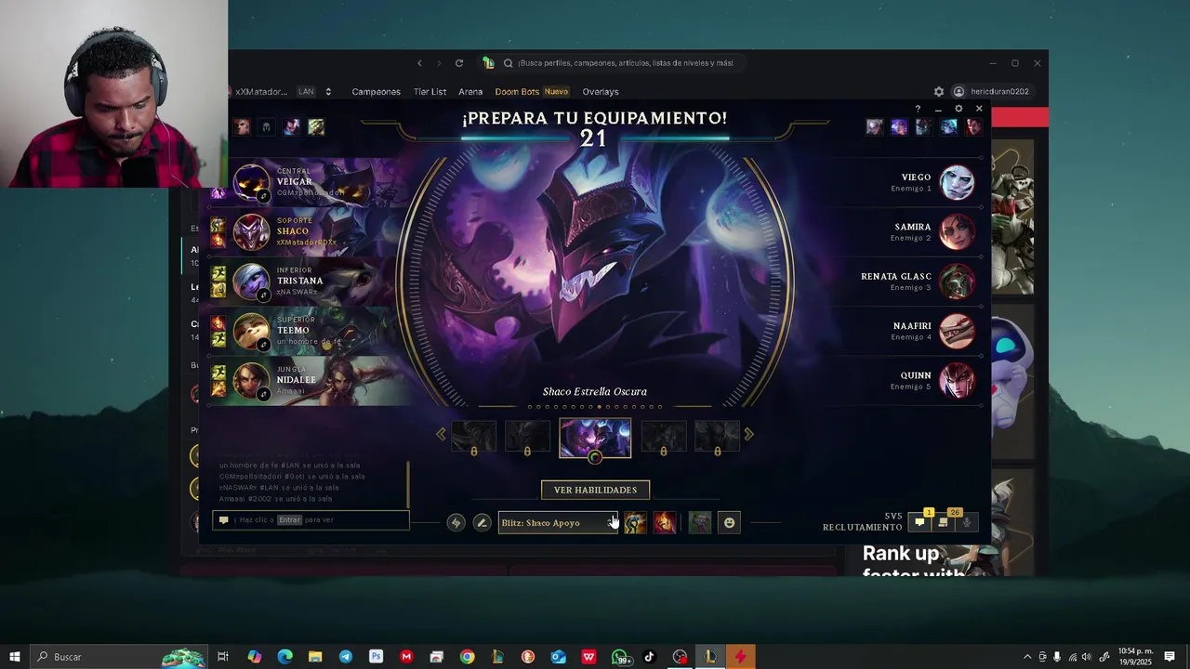This screenshot has height=669, width=1190.
Task: Open Chrome from the taskbar
Action: pos(467,657)
